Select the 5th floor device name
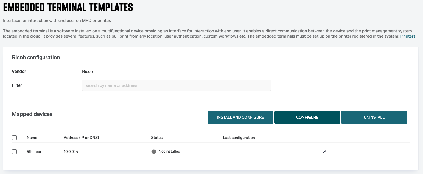 tap(34, 152)
